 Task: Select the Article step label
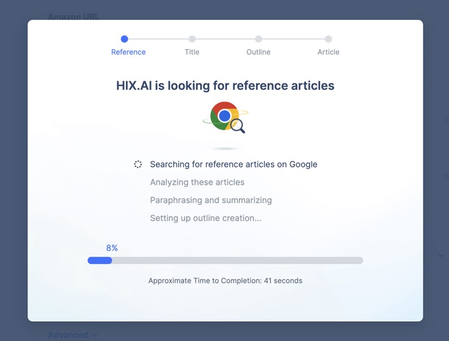click(x=328, y=52)
